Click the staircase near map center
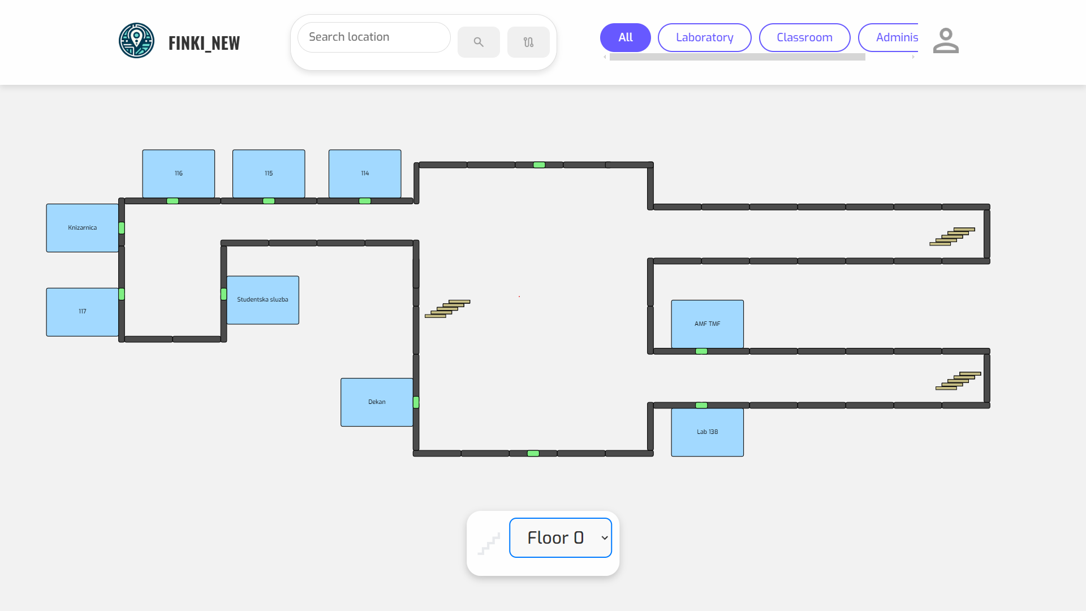1086x611 pixels. pyautogui.click(x=447, y=309)
